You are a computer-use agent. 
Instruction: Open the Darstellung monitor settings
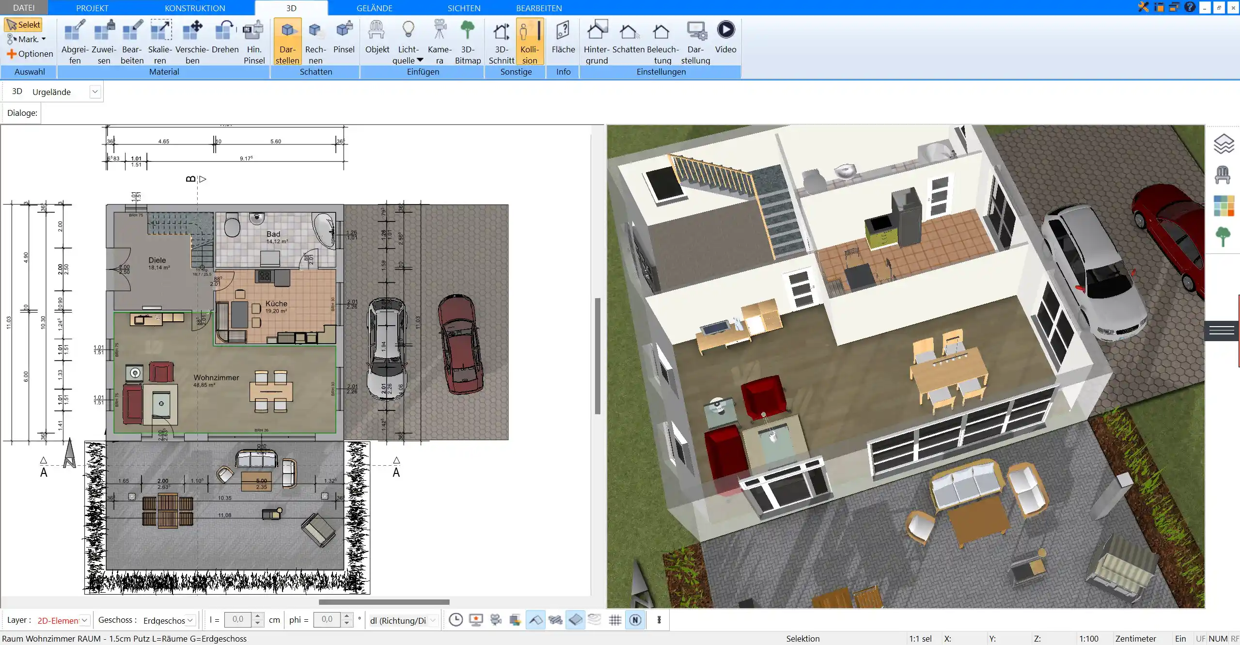(695, 42)
